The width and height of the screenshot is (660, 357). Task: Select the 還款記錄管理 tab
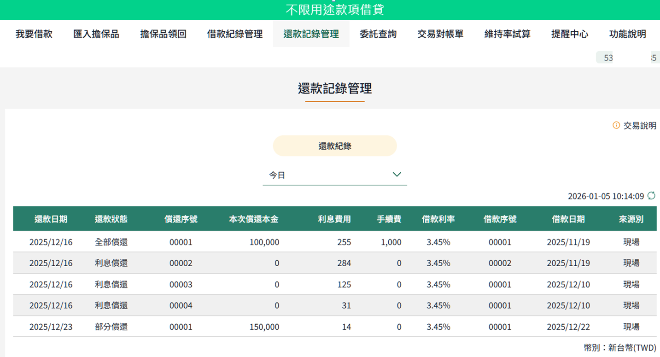311,34
